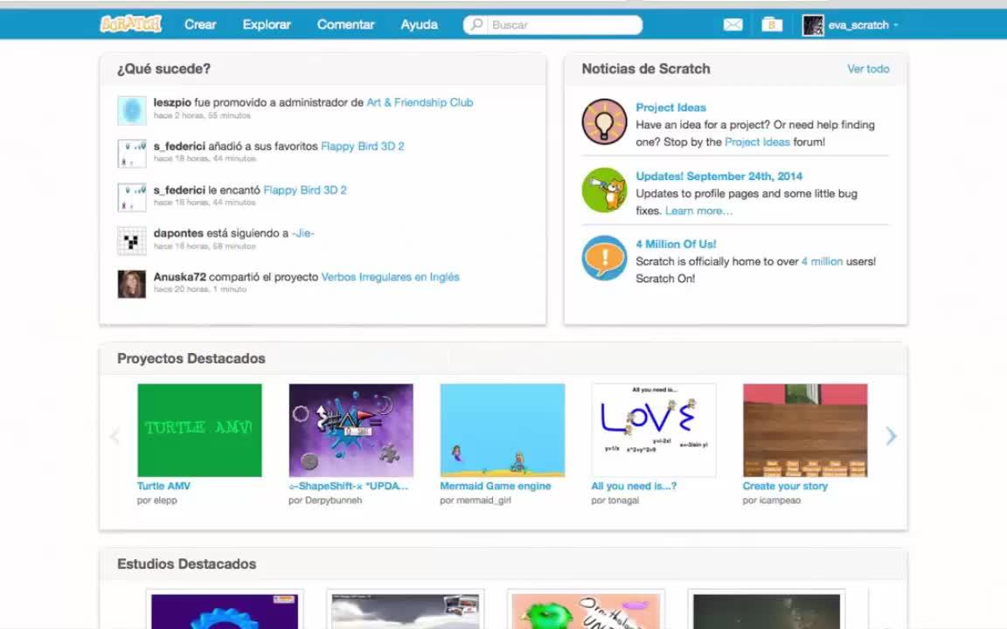Open the Comentar menu item
1007x629 pixels.
click(345, 24)
